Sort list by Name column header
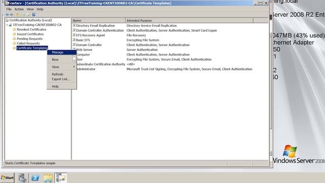325x183 pixels. 99,20
